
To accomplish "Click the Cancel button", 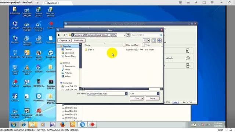I will click(153, 98).
